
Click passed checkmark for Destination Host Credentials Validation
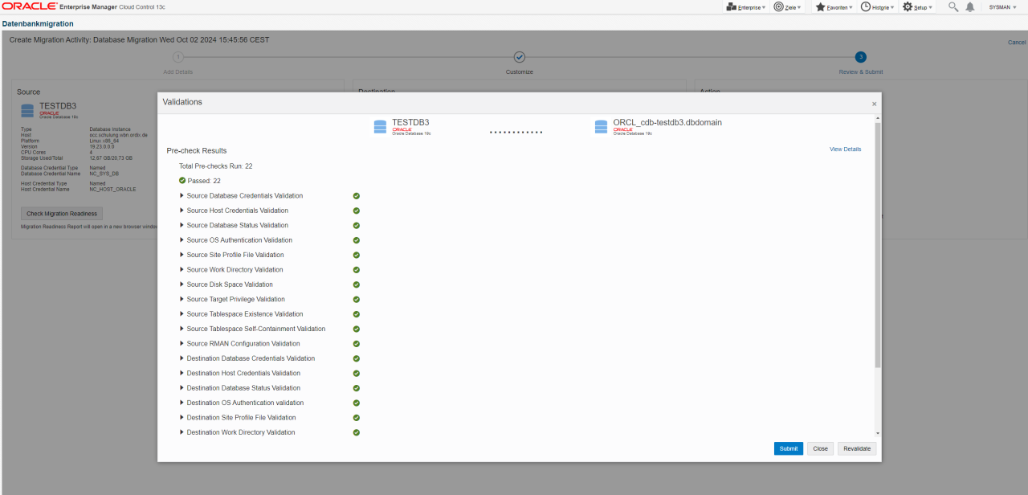pyautogui.click(x=357, y=373)
